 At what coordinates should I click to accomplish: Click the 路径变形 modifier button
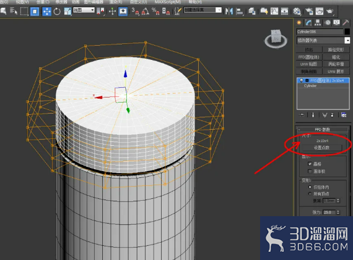pyautogui.click(x=336, y=49)
